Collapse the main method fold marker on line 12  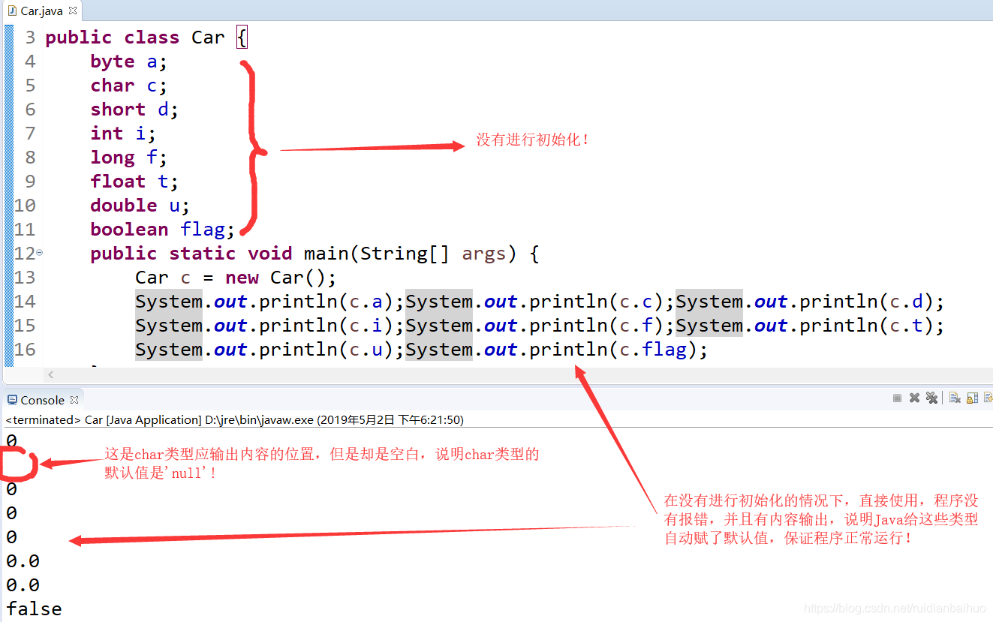click(x=39, y=253)
